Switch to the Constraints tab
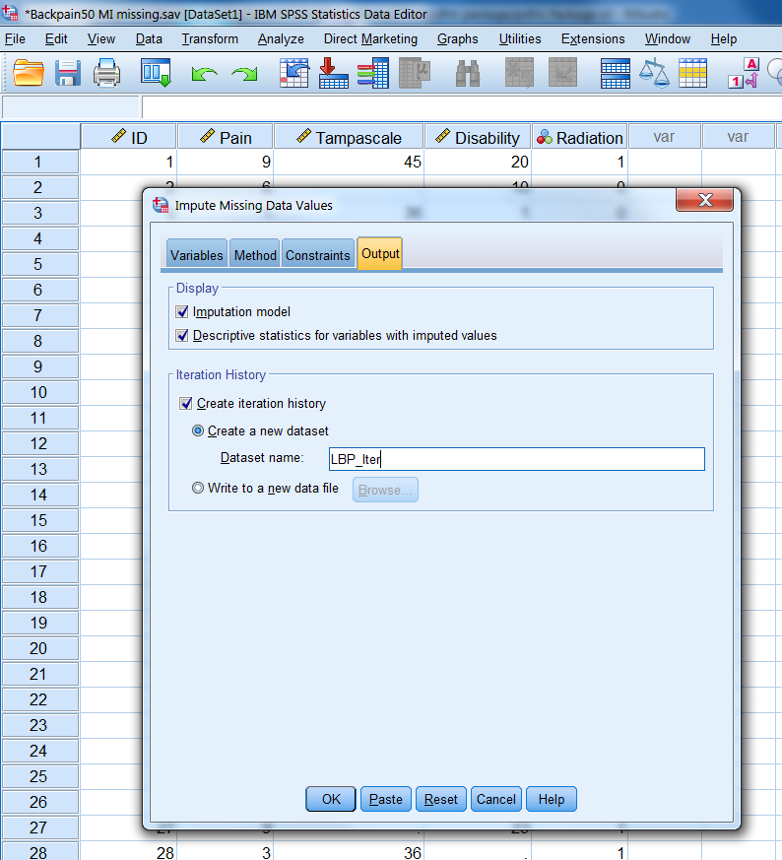 [317, 255]
